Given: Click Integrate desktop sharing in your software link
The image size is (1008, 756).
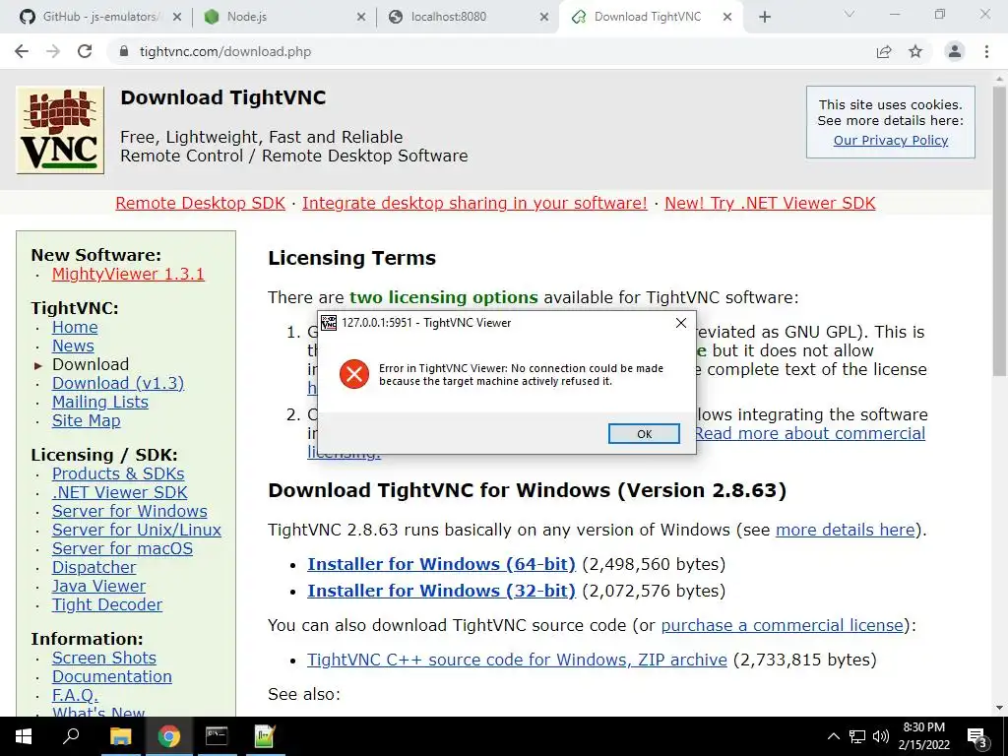Looking at the screenshot, I should click(x=474, y=203).
